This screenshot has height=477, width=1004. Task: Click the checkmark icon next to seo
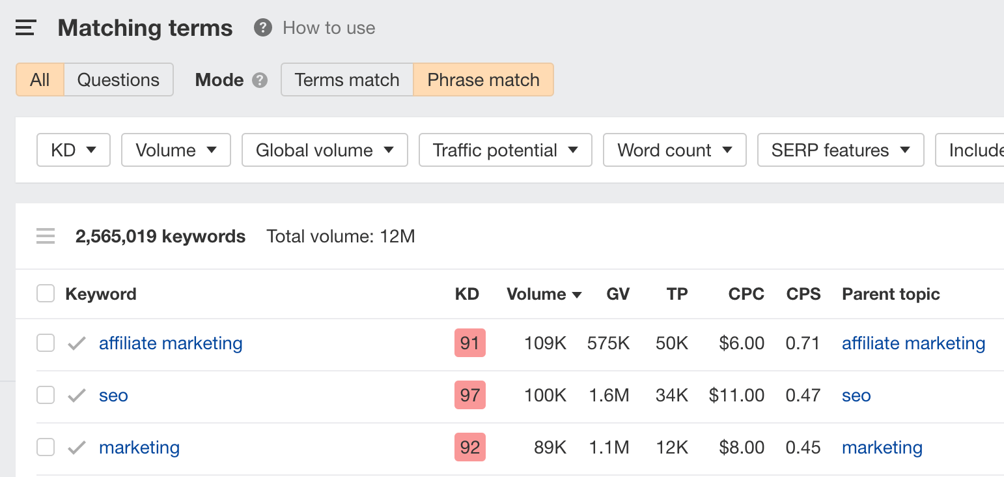click(x=76, y=395)
